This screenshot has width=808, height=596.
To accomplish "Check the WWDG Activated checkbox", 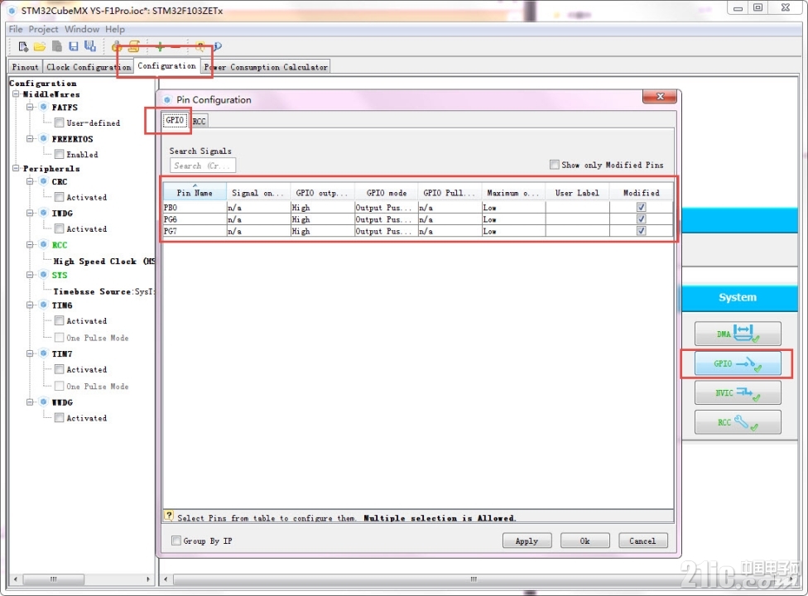I will coord(60,418).
